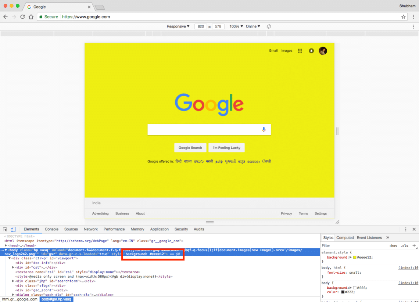
Task: Open the Audits tab
Action: (199, 229)
